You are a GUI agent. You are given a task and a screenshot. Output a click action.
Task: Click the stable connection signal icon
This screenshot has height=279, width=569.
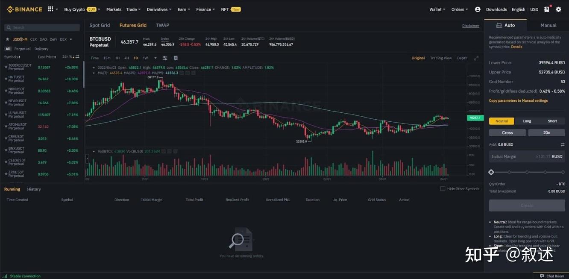tap(6, 276)
